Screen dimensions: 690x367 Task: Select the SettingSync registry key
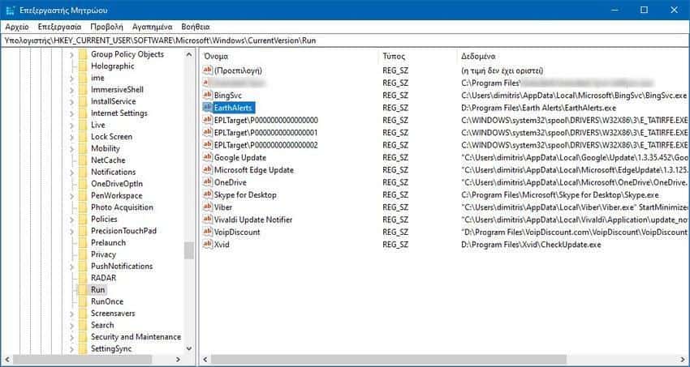(111, 349)
